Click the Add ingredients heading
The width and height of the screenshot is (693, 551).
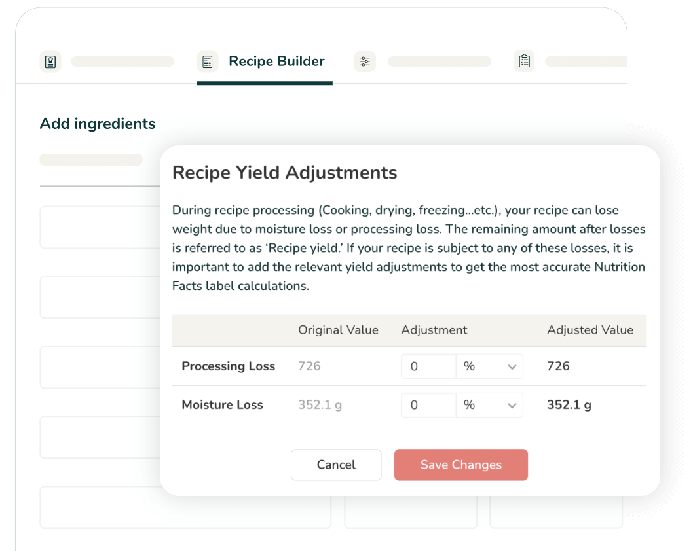point(98,124)
